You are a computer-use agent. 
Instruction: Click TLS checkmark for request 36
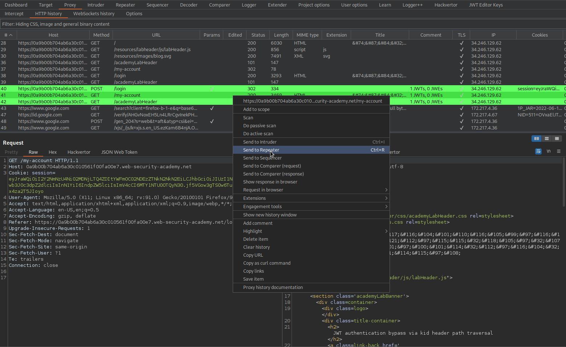[461, 63]
